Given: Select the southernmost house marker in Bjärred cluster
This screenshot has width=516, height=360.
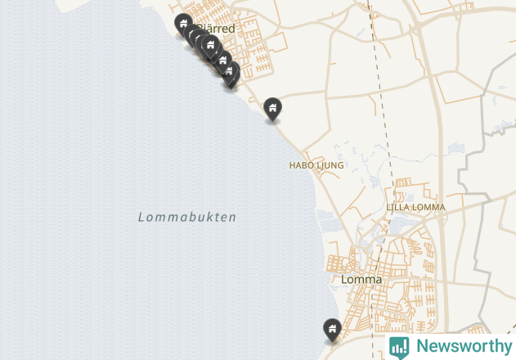Looking at the screenshot, I should pyautogui.click(x=235, y=81).
